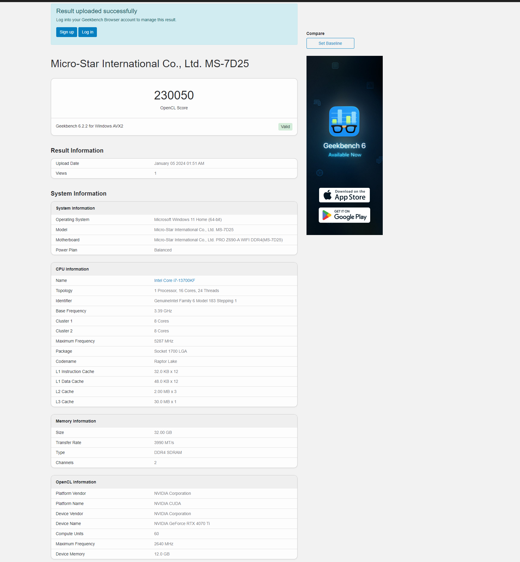Click the Device Vendor row label
This screenshot has height=562, width=520.
[x=69, y=514]
